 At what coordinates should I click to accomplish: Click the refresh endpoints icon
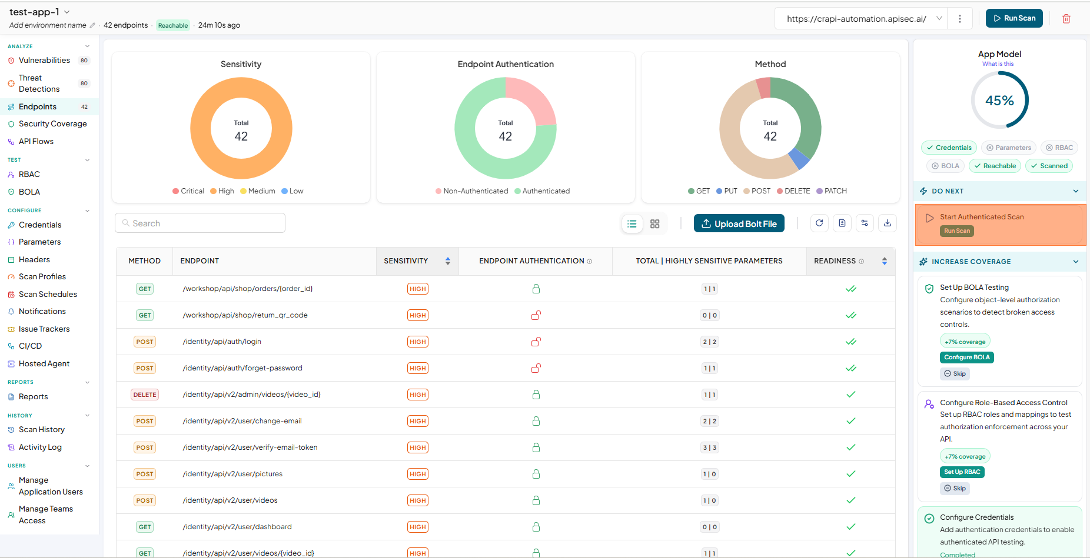[x=819, y=223]
